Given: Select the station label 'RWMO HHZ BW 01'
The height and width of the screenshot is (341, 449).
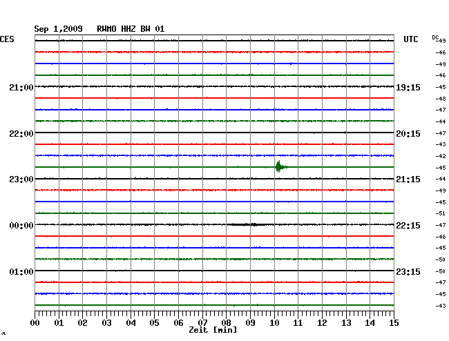Looking at the screenshot, I should coord(131,29).
